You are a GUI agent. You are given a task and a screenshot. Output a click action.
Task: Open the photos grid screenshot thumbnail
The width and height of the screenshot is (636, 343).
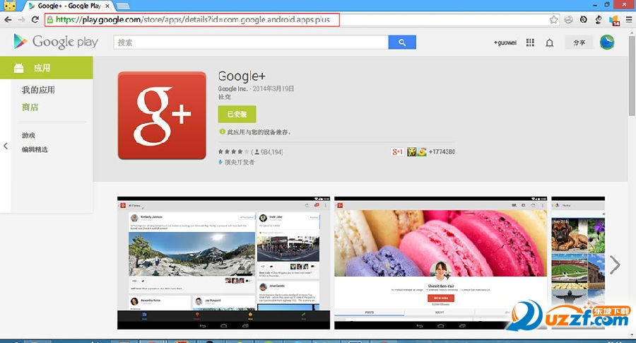578,262
